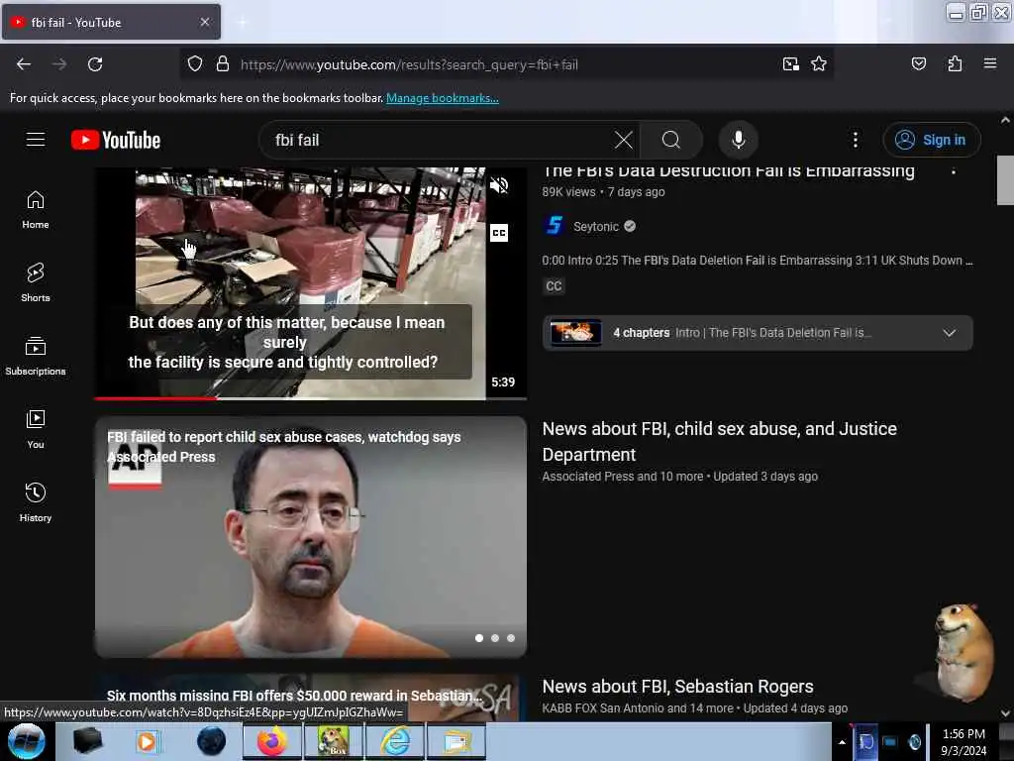Open News about FBI child abuse story
1014x761 pixels.
[719, 442]
